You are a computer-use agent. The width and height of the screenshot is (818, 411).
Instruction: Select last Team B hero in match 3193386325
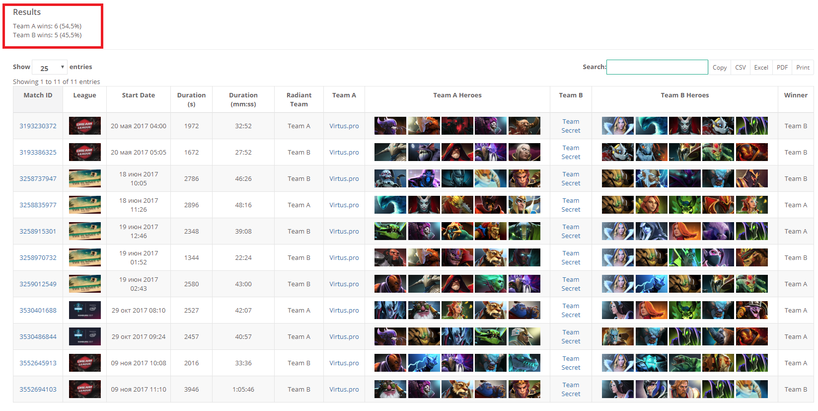click(x=752, y=152)
